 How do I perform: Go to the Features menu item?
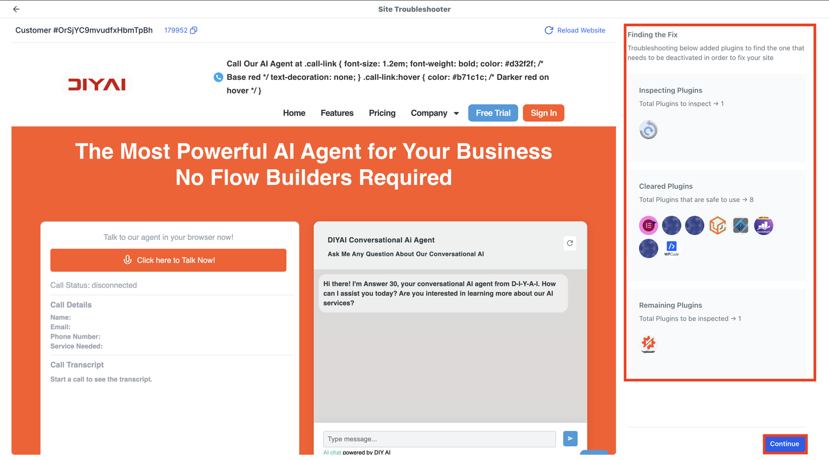(337, 113)
